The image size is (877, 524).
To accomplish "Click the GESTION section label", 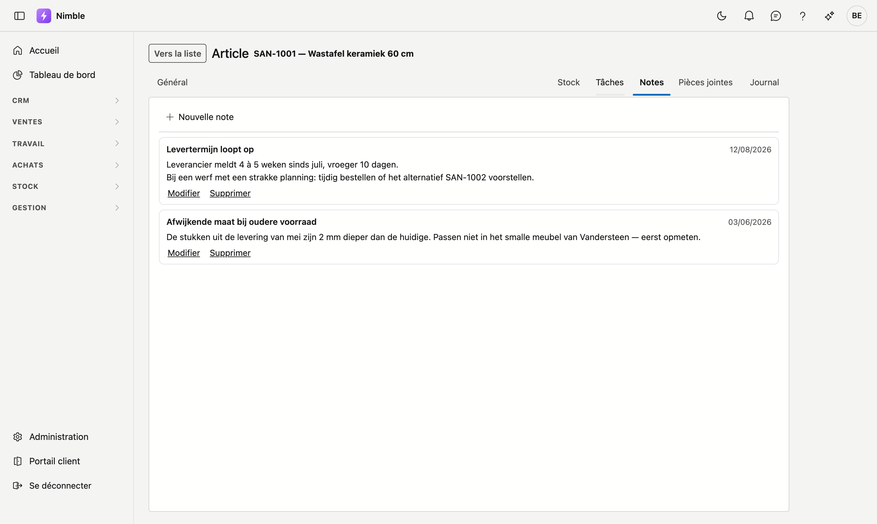I will pos(29,208).
